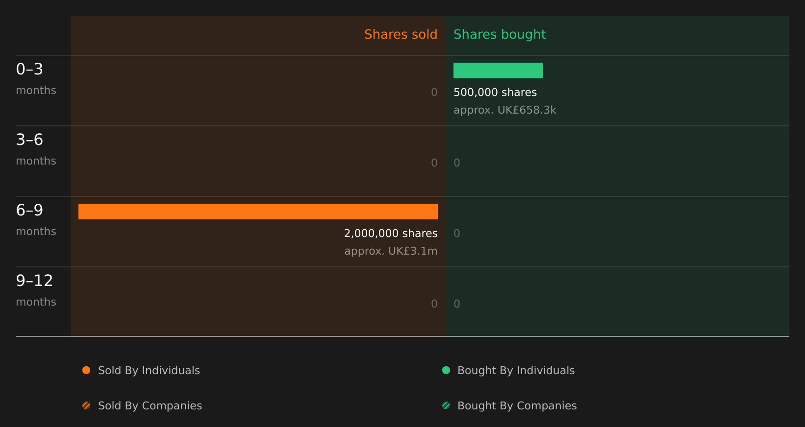
Task: Toggle the Sold By Companies legend label
Action: point(150,406)
